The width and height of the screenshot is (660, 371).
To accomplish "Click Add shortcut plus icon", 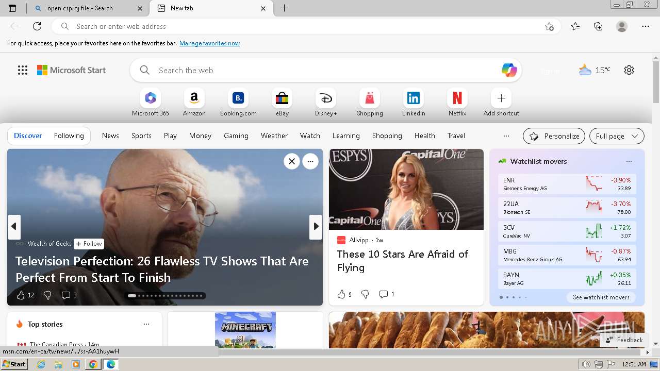I will point(501,98).
